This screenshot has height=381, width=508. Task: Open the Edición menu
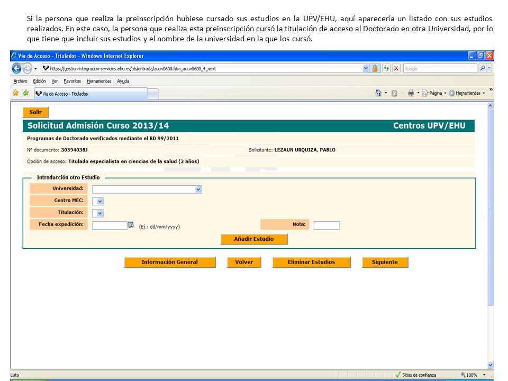(x=39, y=81)
